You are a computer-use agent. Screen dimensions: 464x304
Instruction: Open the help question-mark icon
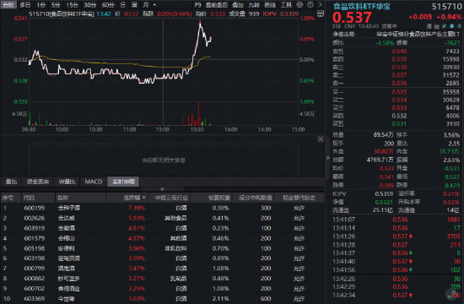pos(310,5)
